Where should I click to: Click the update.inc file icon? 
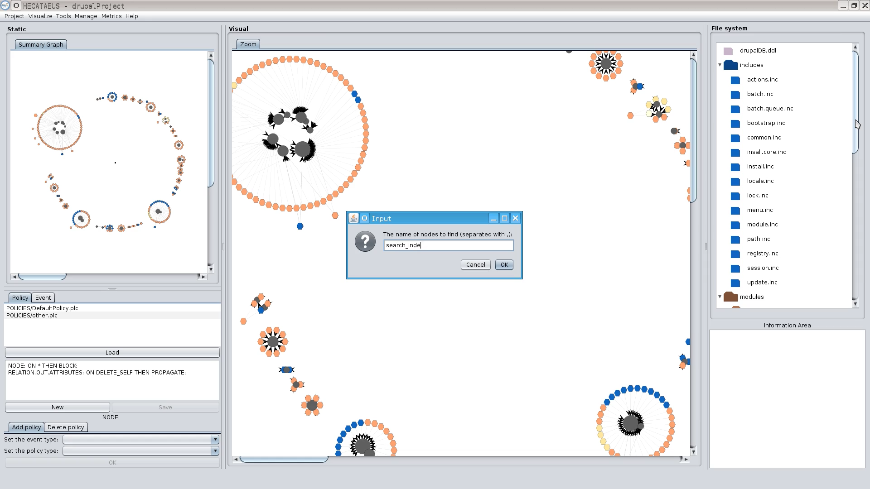coord(735,283)
